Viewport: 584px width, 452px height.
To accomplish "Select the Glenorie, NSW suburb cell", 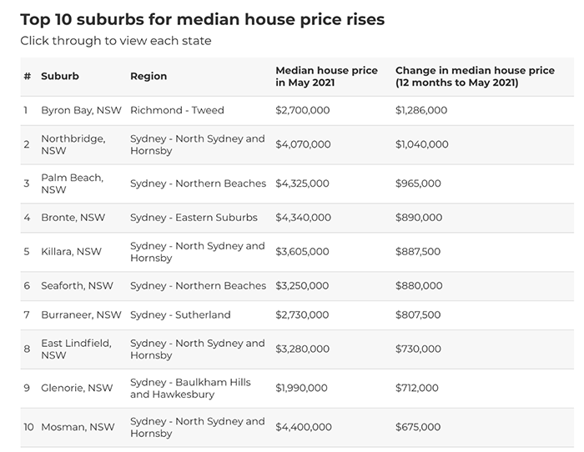I will click(77, 388).
